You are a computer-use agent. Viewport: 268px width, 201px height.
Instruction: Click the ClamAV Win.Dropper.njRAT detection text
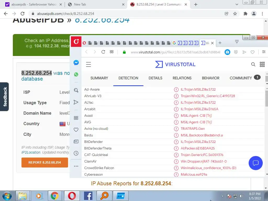point(204,161)
